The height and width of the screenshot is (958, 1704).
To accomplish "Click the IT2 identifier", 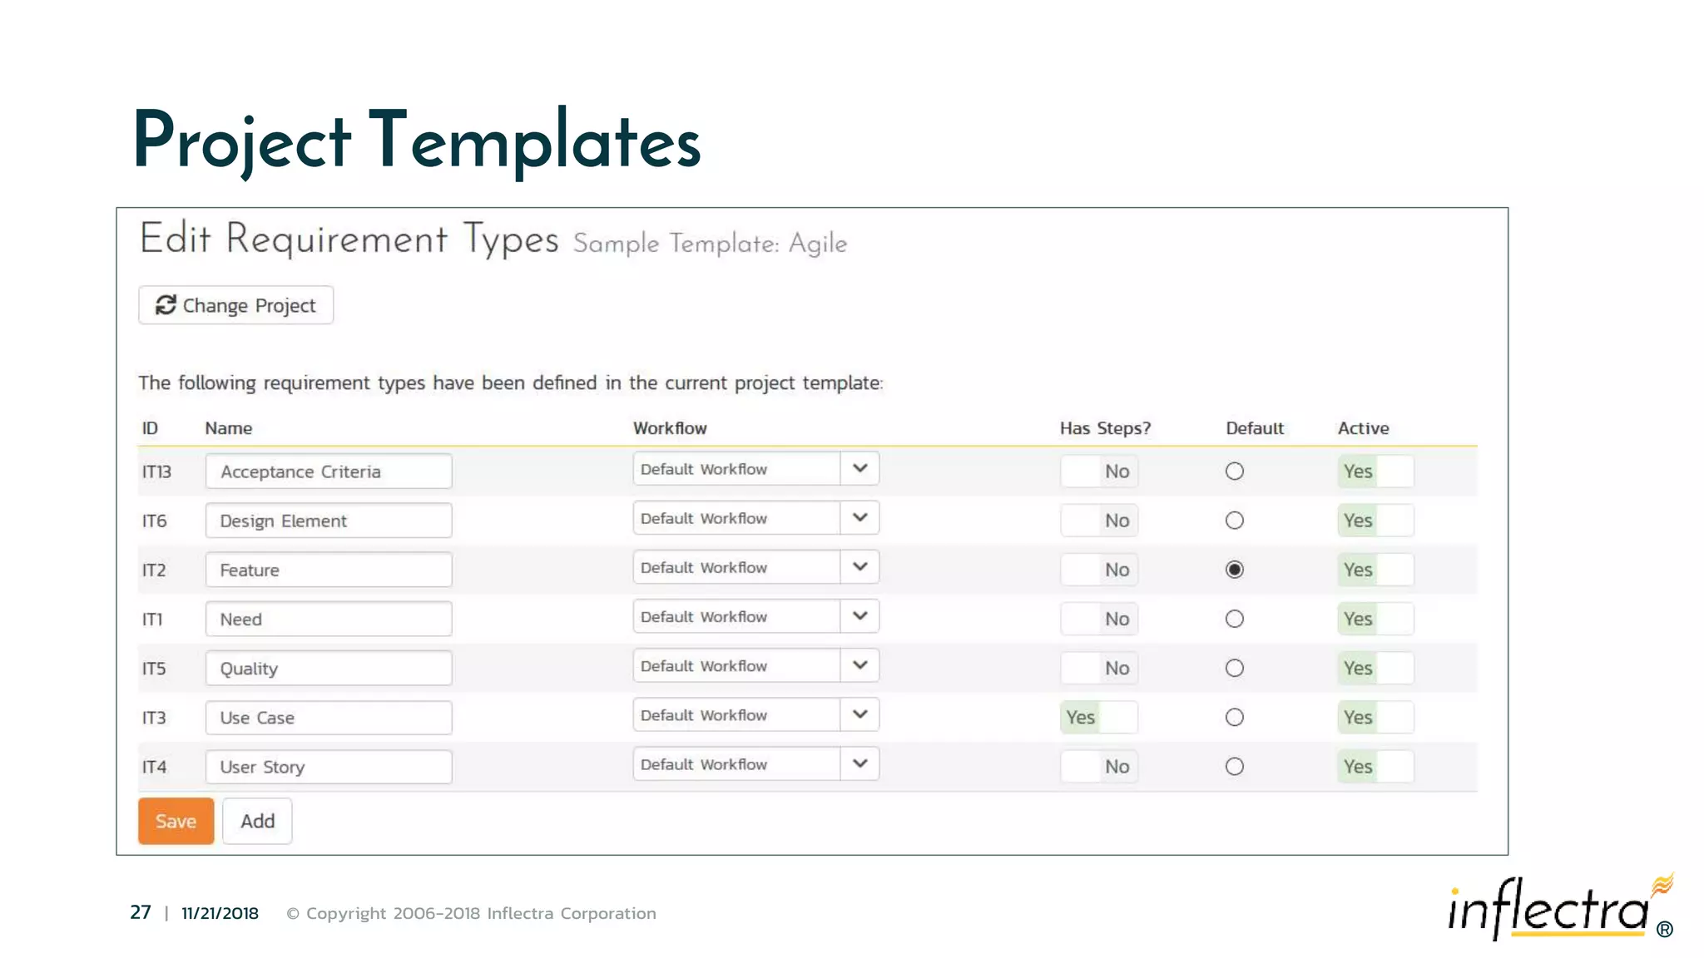I will coord(154,570).
